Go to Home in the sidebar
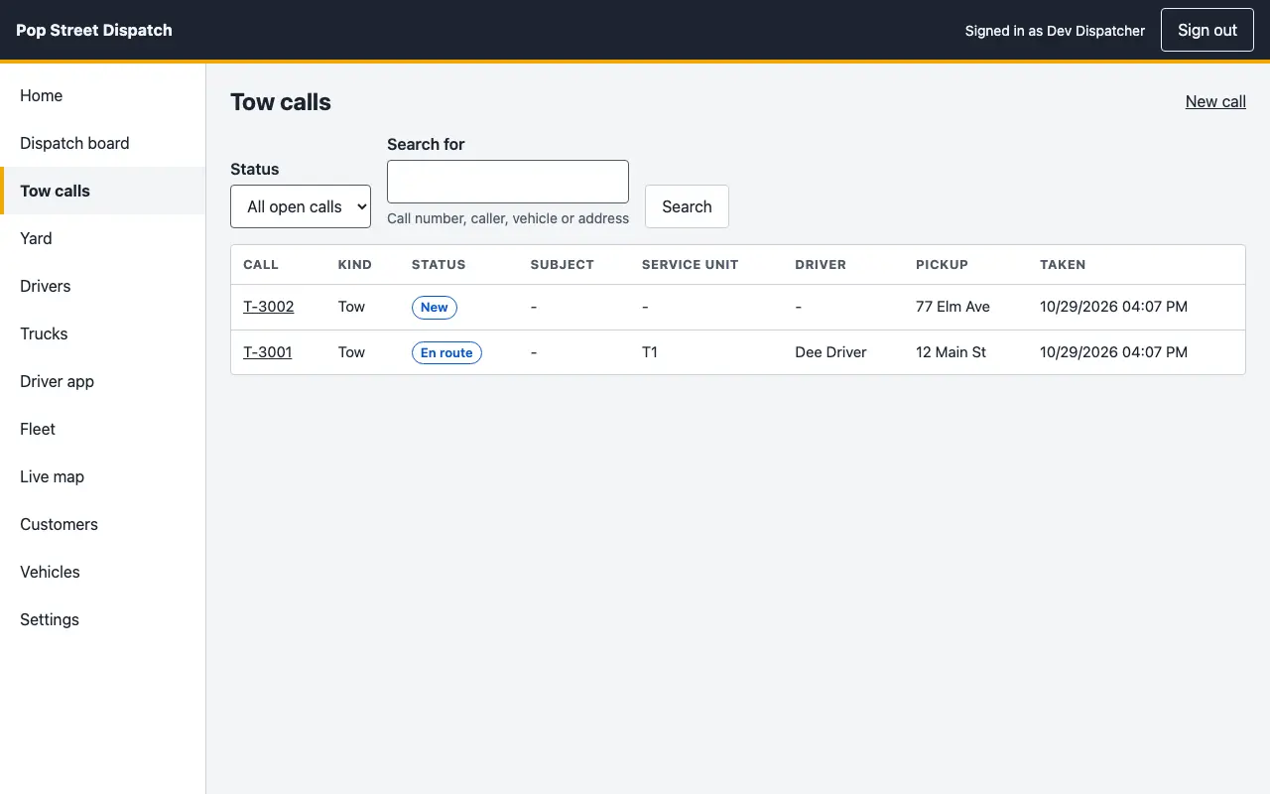This screenshot has width=1270, height=794. (103, 95)
